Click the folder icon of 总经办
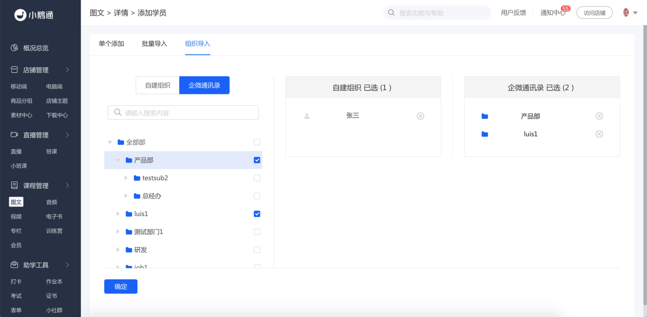This screenshot has width=647, height=317. 137,196
